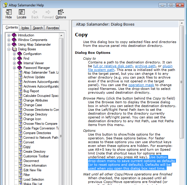Screen dimensions: 187x185
Task: Switch to the Favorites tab
Action: pos(53,28)
